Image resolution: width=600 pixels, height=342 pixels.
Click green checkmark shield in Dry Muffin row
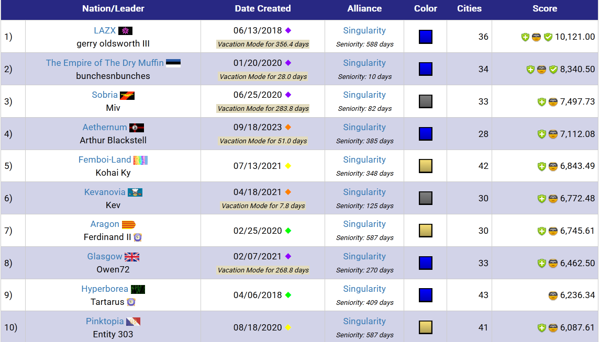click(x=553, y=69)
